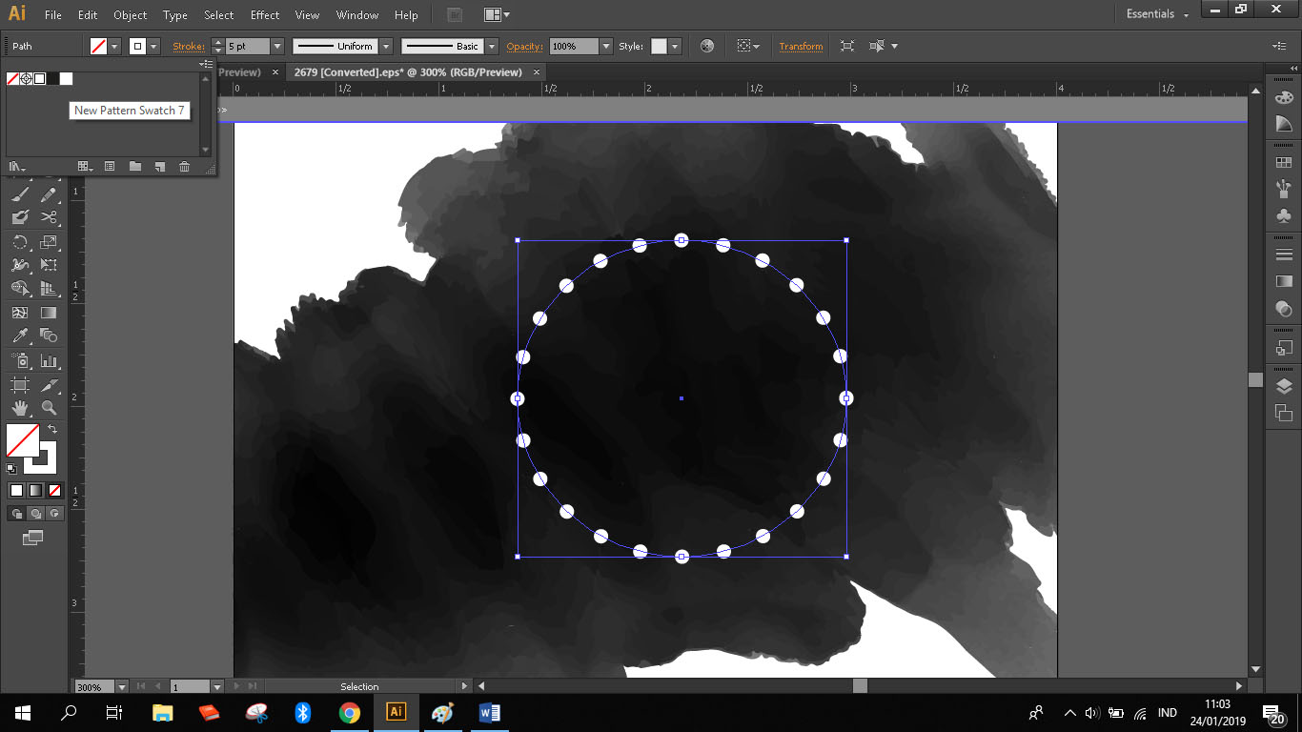Expand the Uniform stroke profile dropdown

click(386, 46)
